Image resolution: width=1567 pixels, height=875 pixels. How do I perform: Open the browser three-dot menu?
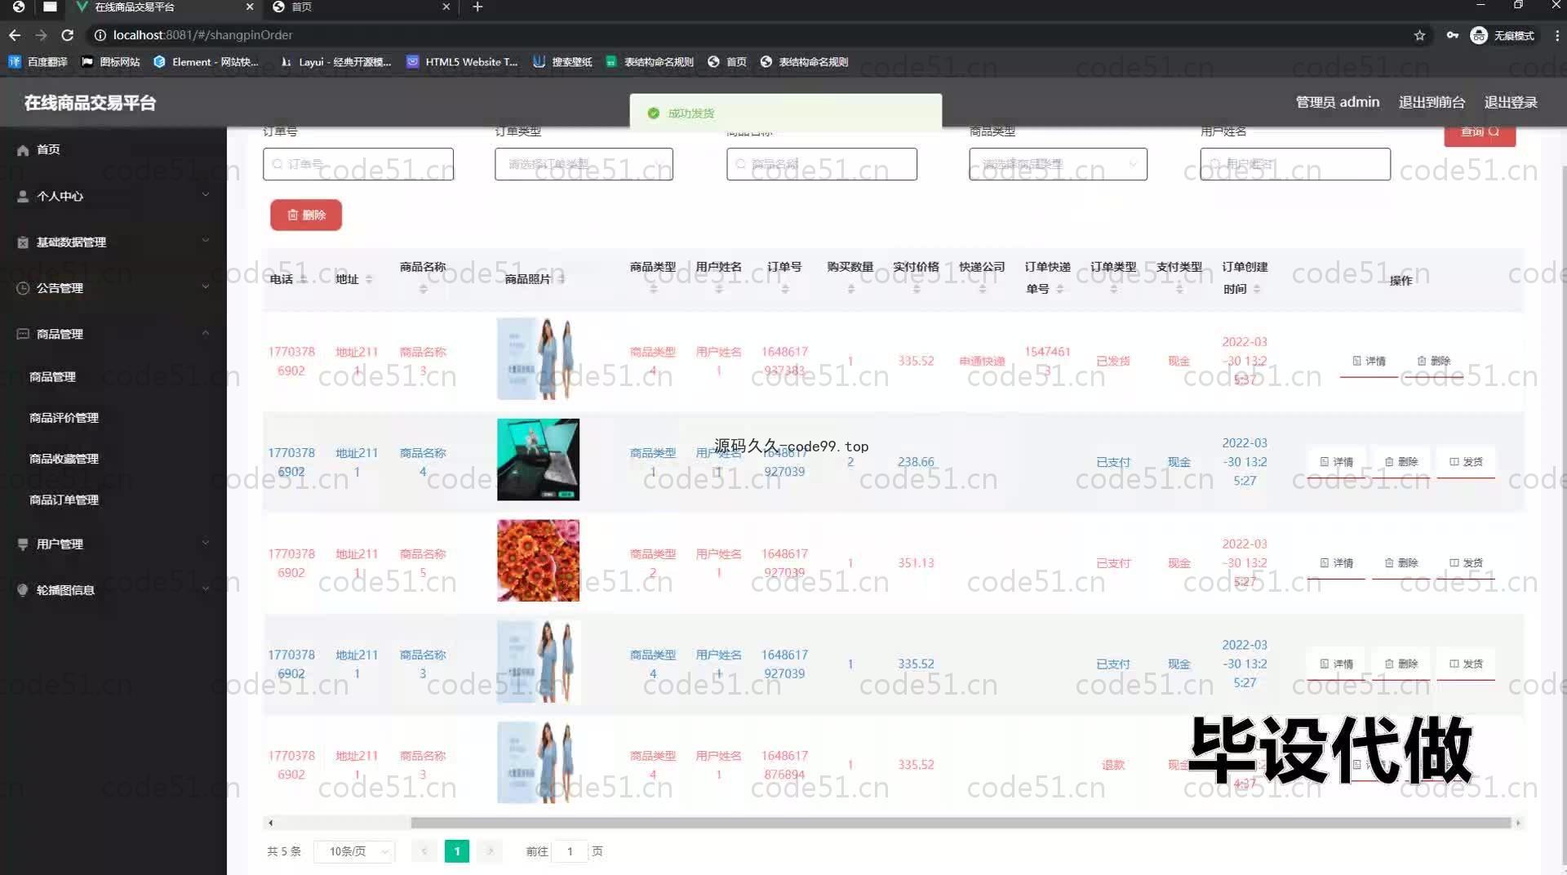(1556, 35)
